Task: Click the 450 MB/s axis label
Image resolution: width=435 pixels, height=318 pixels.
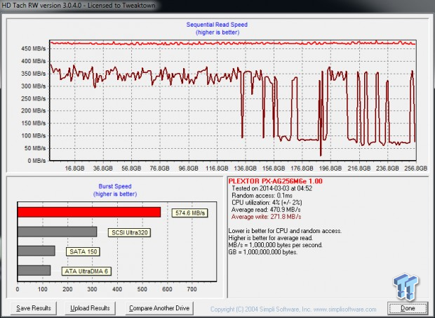Action: (33, 49)
